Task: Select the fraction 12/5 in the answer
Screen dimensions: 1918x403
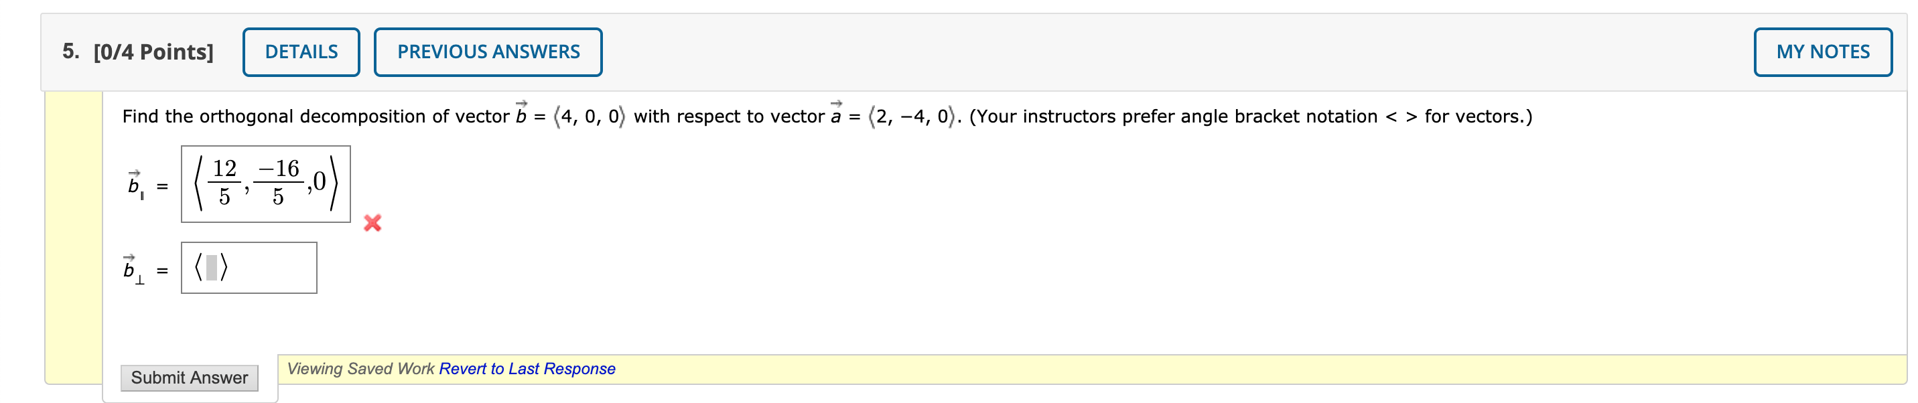Action: point(225,183)
